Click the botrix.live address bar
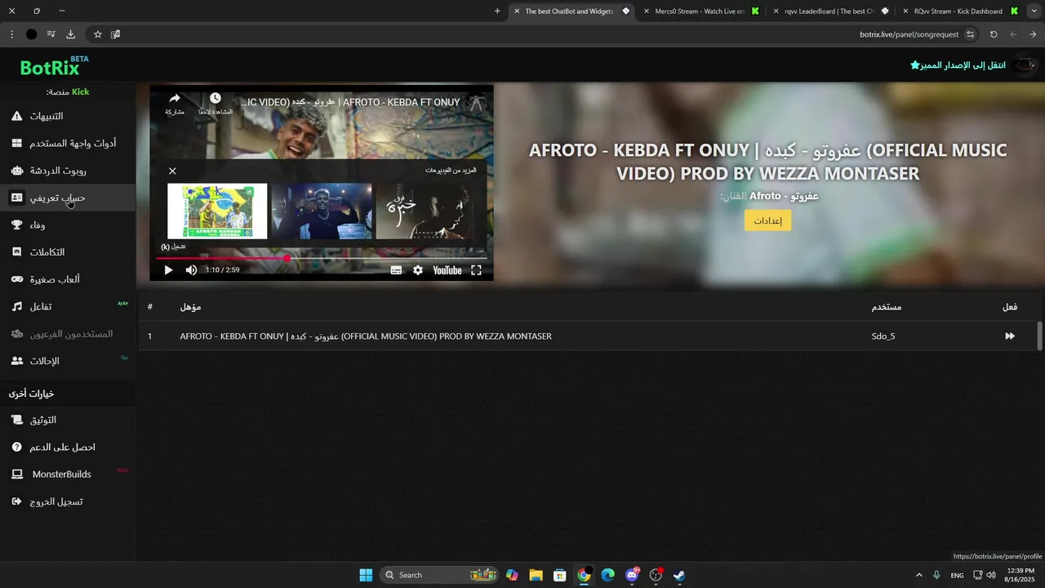 tap(909, 34)
